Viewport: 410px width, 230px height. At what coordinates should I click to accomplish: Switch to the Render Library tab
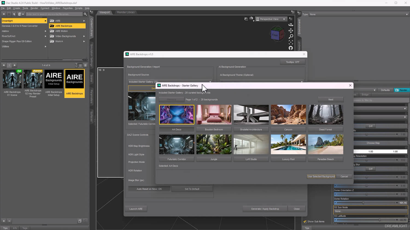(126, 12)
